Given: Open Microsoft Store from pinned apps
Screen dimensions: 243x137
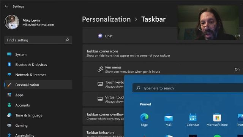Looking at the screenshot, I should click(x=217, y=120).
